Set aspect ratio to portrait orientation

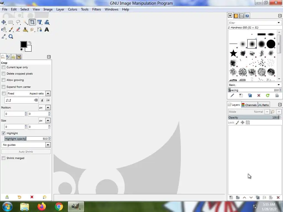pos(42,100)
